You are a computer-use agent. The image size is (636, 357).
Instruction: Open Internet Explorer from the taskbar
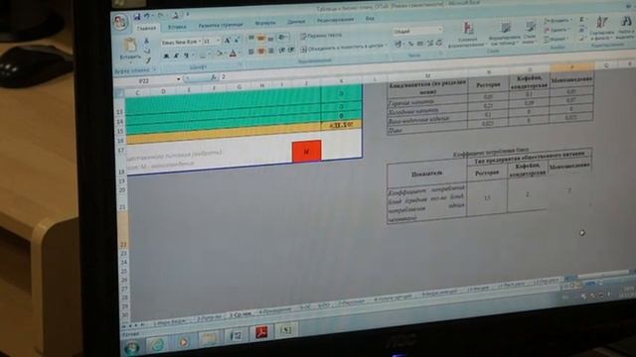pos(157,344)
